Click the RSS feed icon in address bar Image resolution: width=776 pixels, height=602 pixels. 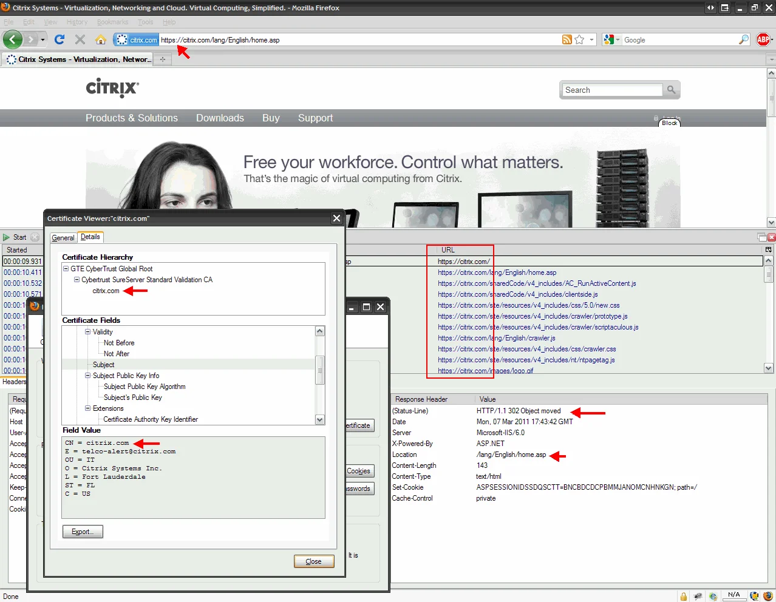click(x=567, y=40)
